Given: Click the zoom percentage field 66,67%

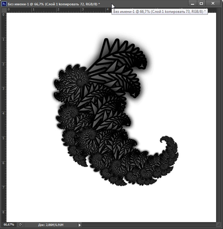Looking at the screenshot, I should tap(9, 224).
